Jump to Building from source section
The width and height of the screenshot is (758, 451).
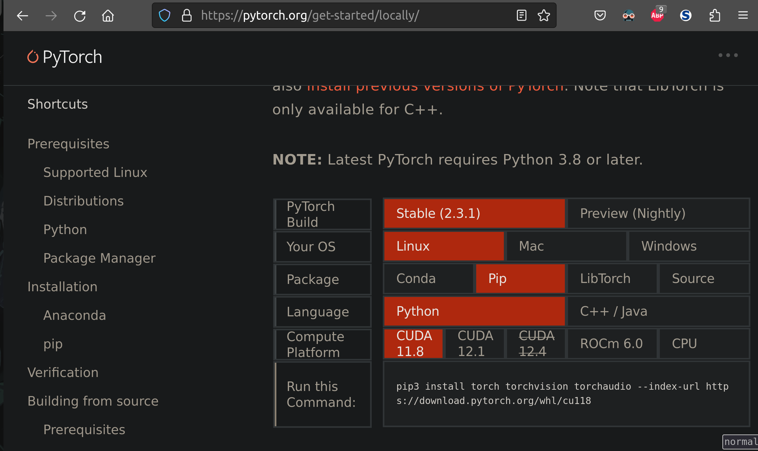click(93, 401)
